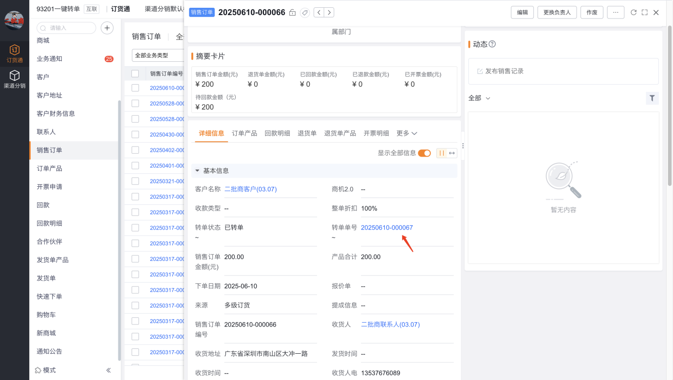The image size is (673, 380).
Task: Click the 发布销售记录 pencil icon
Action: (480, 72)
